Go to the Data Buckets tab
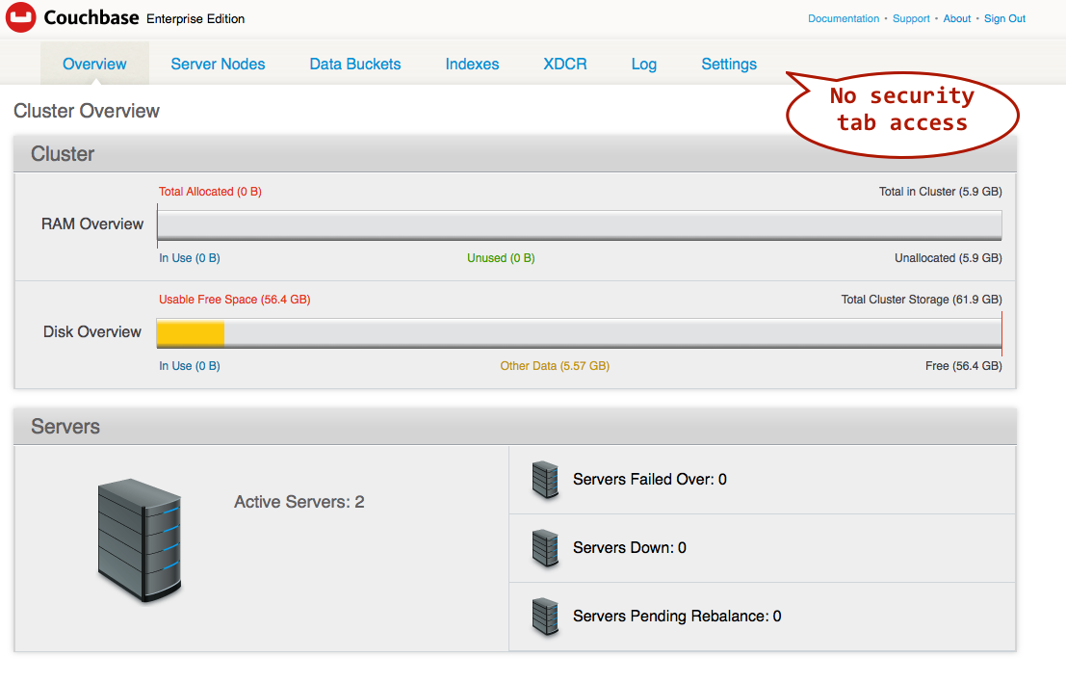 click(355, 64)
